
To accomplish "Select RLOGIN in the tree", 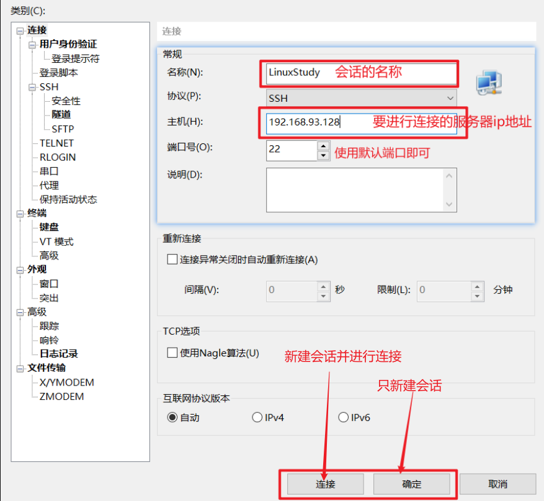I will tap(58, 157).
